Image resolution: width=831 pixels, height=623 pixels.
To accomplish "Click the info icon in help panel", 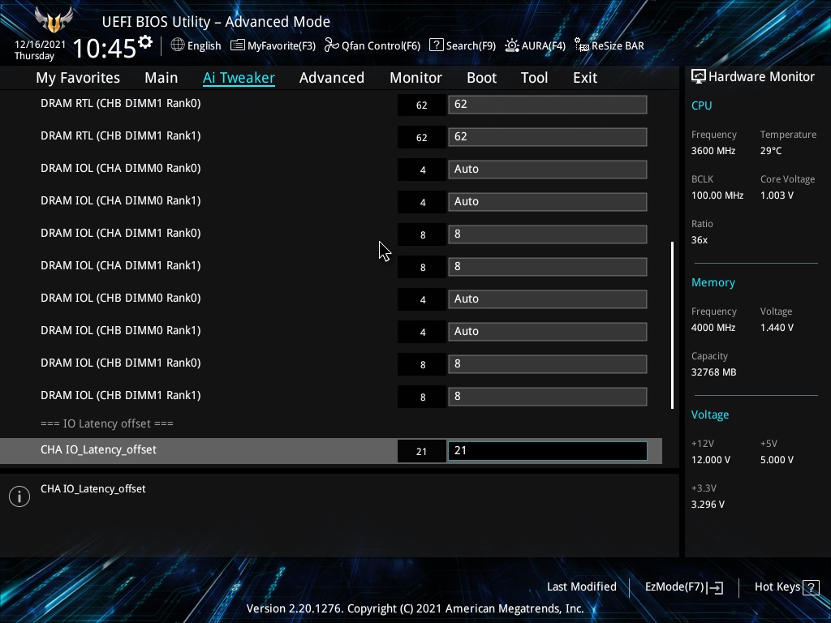I will tap(19, 496).
